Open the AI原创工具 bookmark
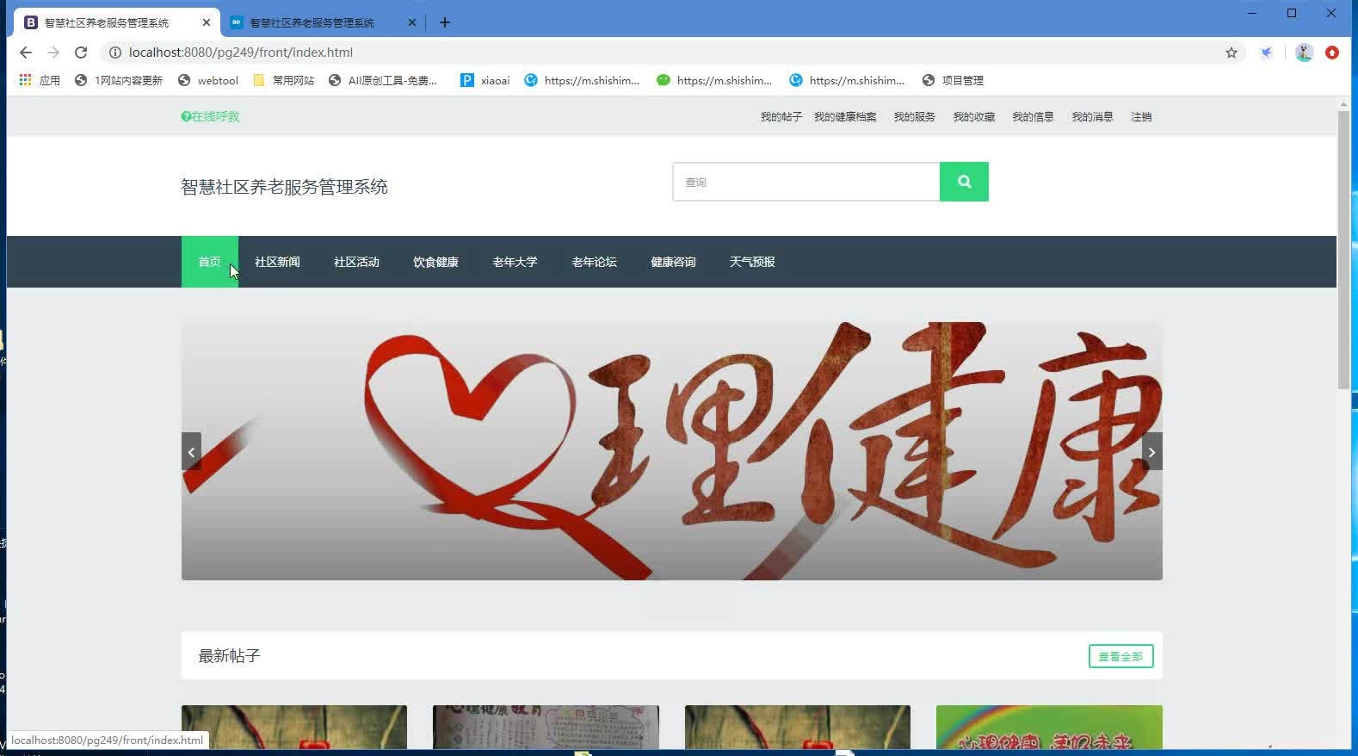Viewport: 1358px width, 756px height. click(x=383, y=80)
